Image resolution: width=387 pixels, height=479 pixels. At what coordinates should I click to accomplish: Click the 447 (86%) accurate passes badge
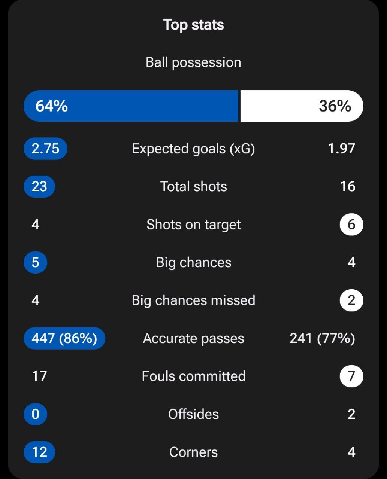tap(64, 338)
